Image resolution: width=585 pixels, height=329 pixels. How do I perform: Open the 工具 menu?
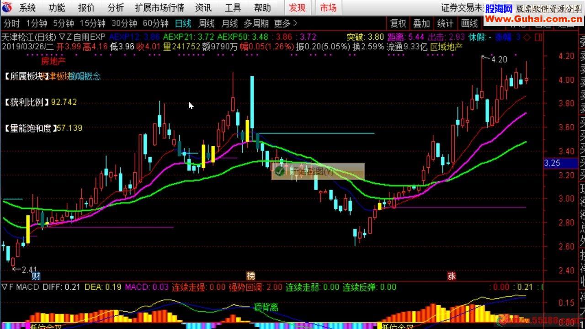click(x=233, y=8)
